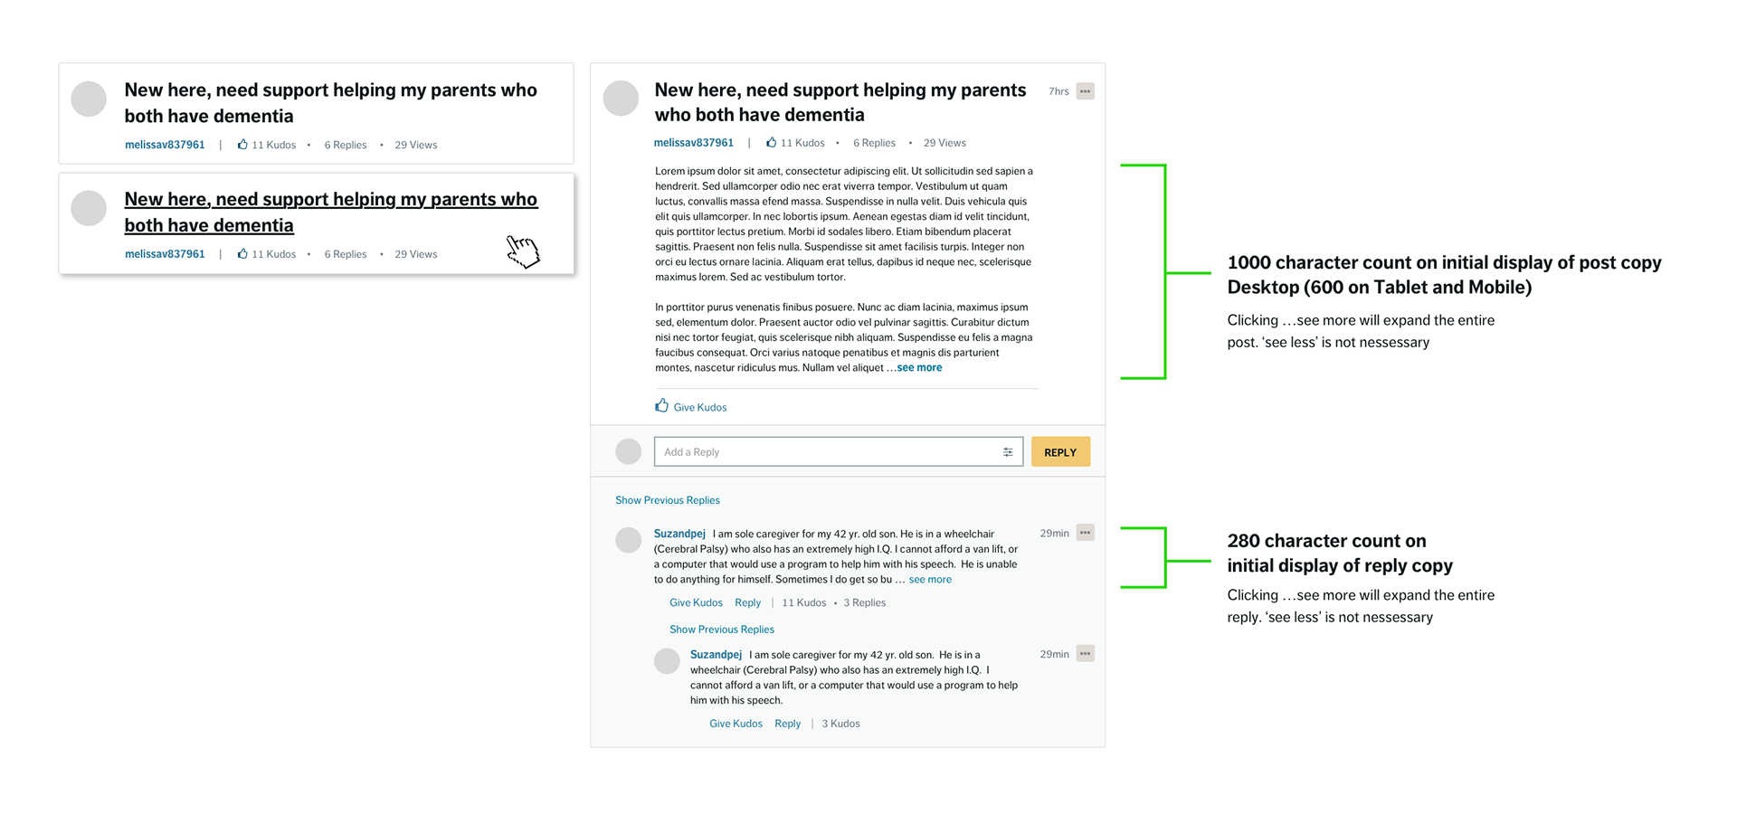Open the main post's three-dot options menu
Viewport: 1737px width, 824px height.
click(1085, 91)
